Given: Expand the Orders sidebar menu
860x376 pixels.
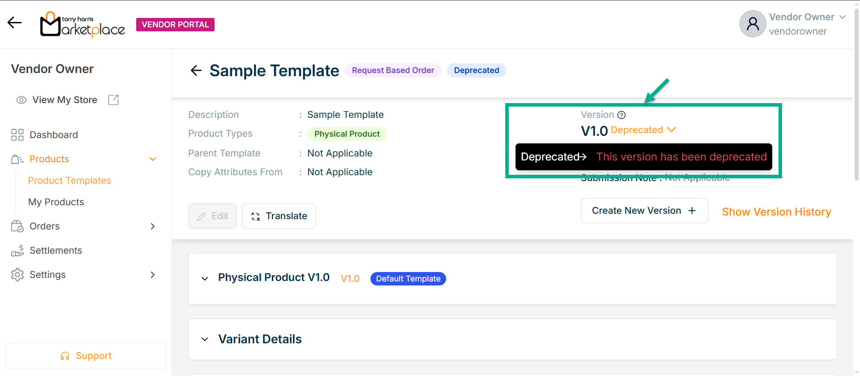Looking at the screenshot, I should pos(153,226).
